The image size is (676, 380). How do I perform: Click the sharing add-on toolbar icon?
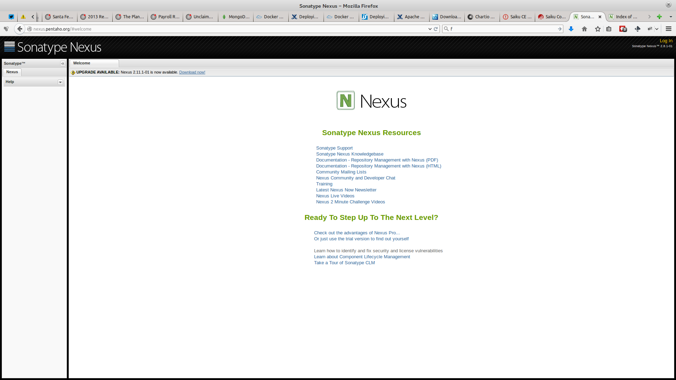pyautogui.click(x=637, y=29)
